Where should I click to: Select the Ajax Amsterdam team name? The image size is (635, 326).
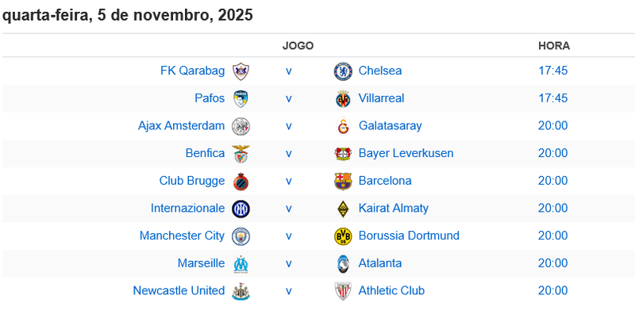click(181, 125)
